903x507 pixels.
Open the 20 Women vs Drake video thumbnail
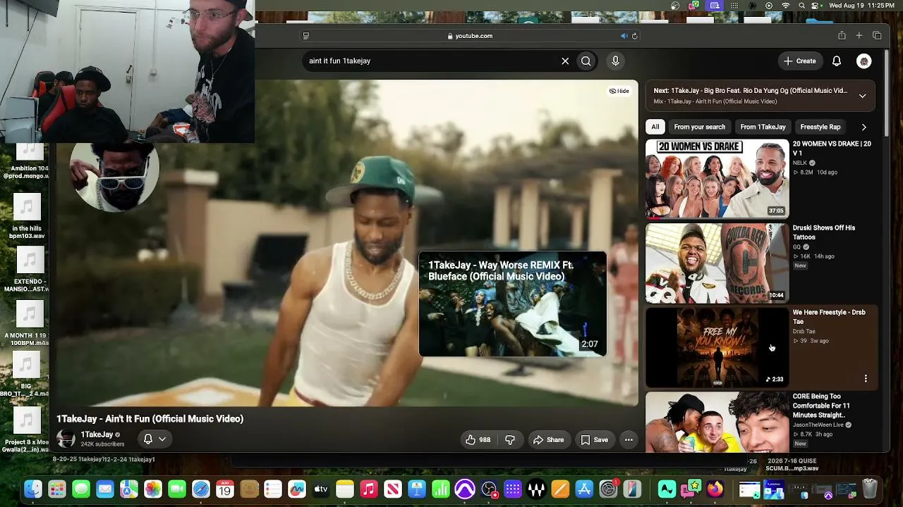(717, 179)
